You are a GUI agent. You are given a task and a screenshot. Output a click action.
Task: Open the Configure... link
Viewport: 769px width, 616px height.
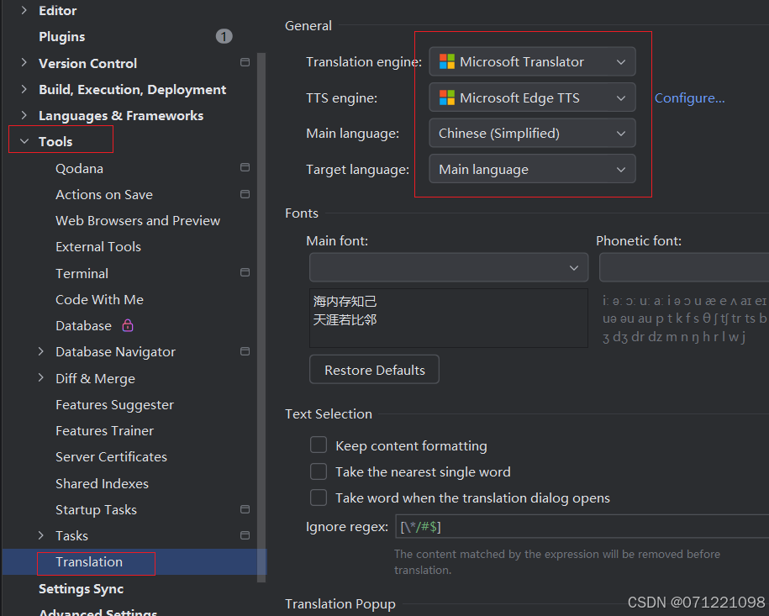[689, 97]
